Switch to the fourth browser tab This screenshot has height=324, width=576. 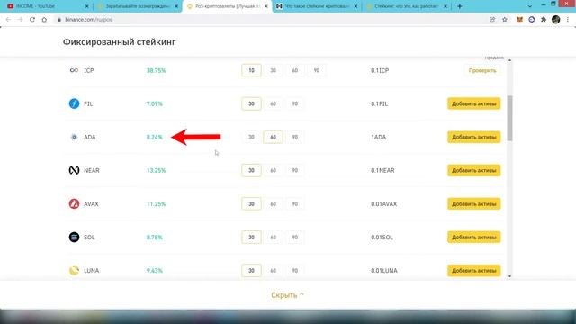coord(317,6)
